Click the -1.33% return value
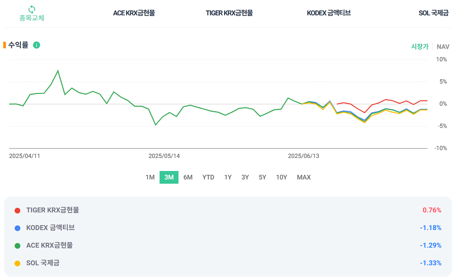 click(x=430, y=263)
